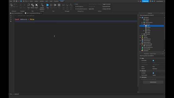Click the share icon near Collaborate

[154, 1]
